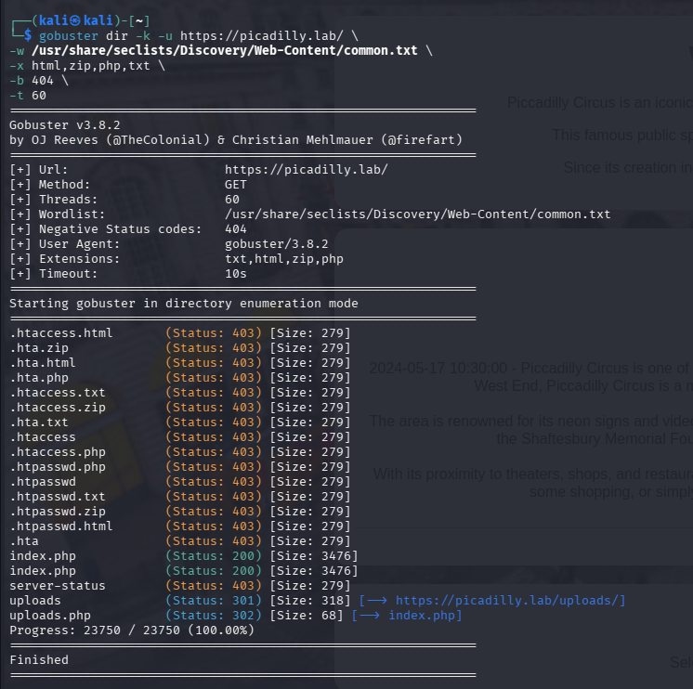Click the Negative Status codes value 404

236,228
